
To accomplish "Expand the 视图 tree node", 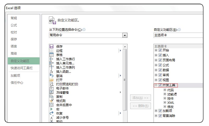I will [x=156, y=80].
